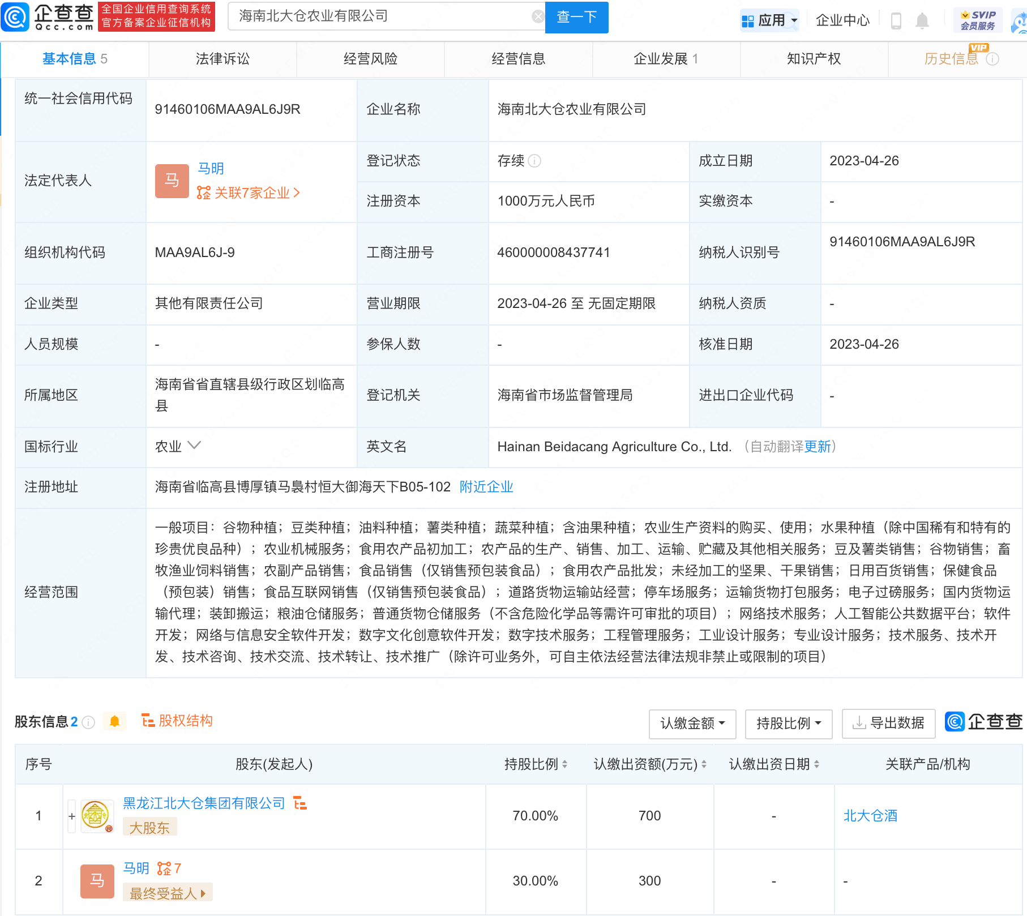1027x916 pixels.
Task: Click related-companies icon next to 马明 shareholder
Action: coord(164,868)
